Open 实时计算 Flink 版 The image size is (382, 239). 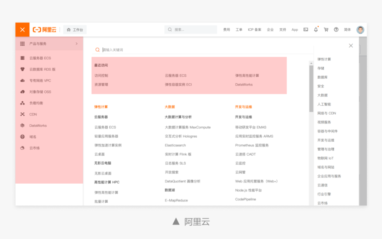178,154
